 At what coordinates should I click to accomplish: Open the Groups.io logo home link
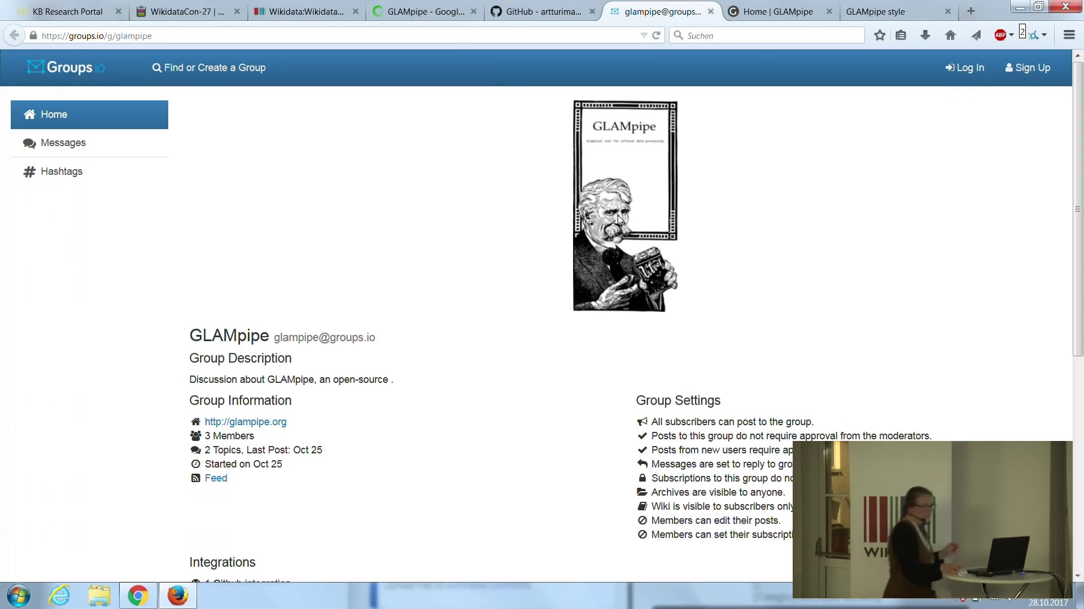click(x=66, y=68)
